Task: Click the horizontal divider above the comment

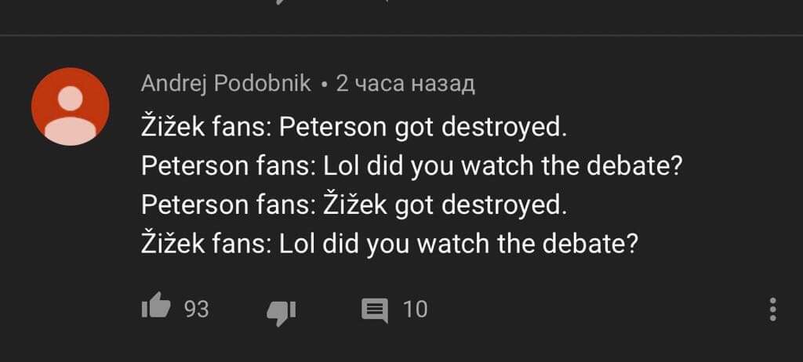Action: pyautogui.click(x=401, y=35)
